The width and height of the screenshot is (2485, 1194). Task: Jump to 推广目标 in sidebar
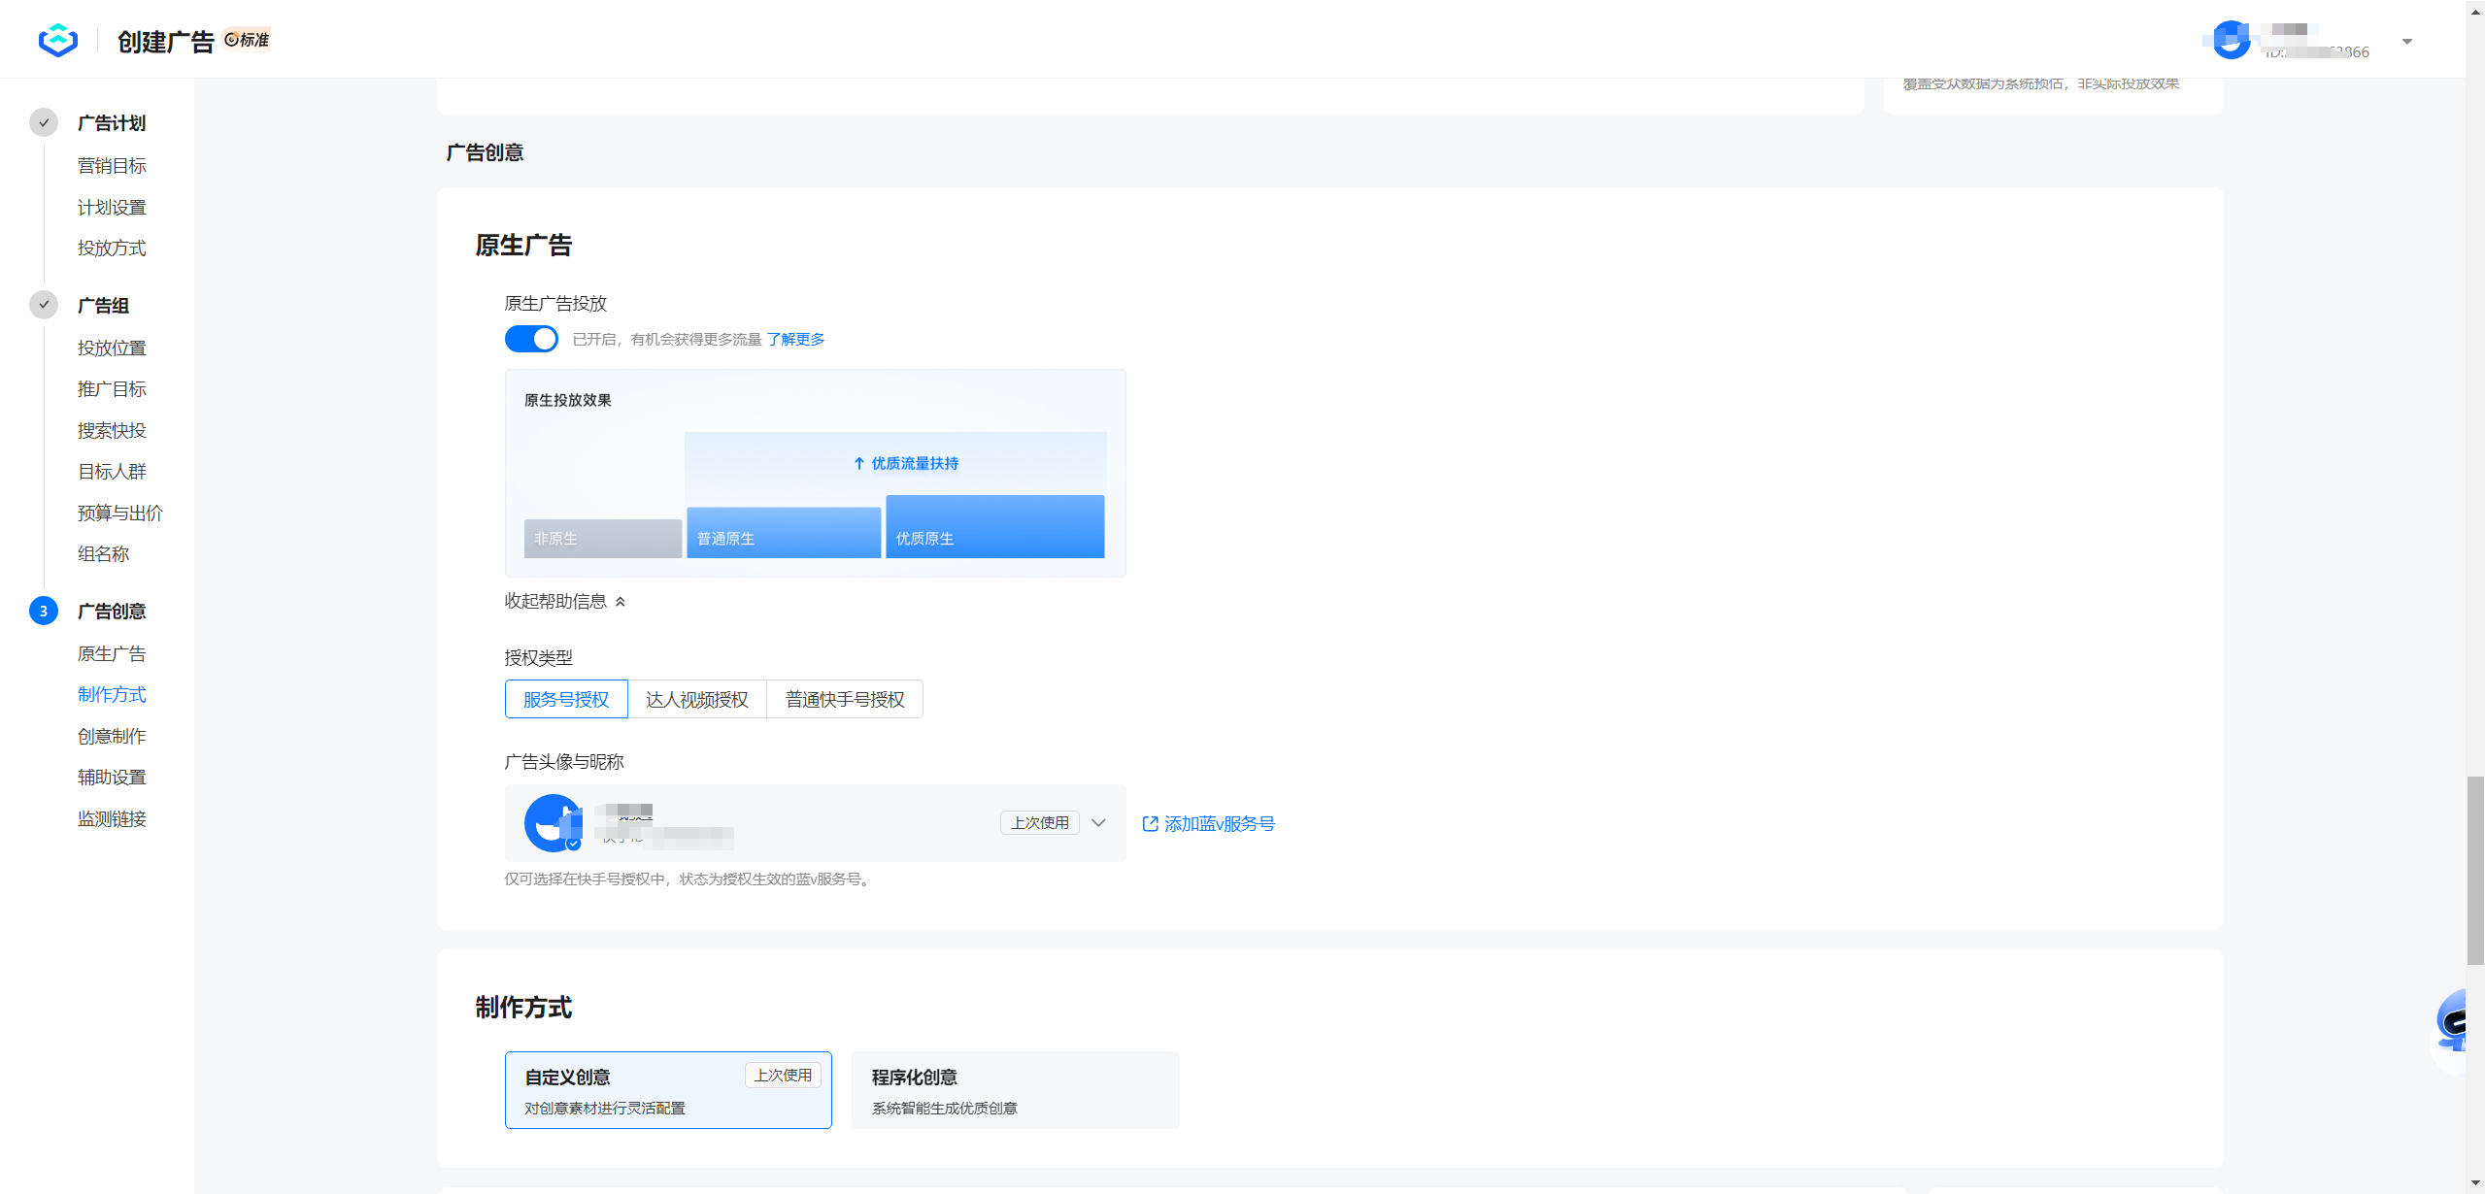click(112, 389)
